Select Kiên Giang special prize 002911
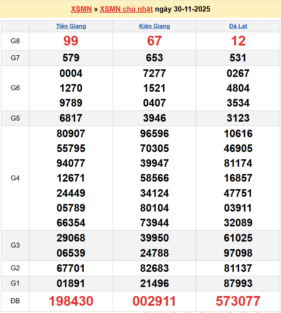This screenshot has height=313, width=281. click(154, 301)
